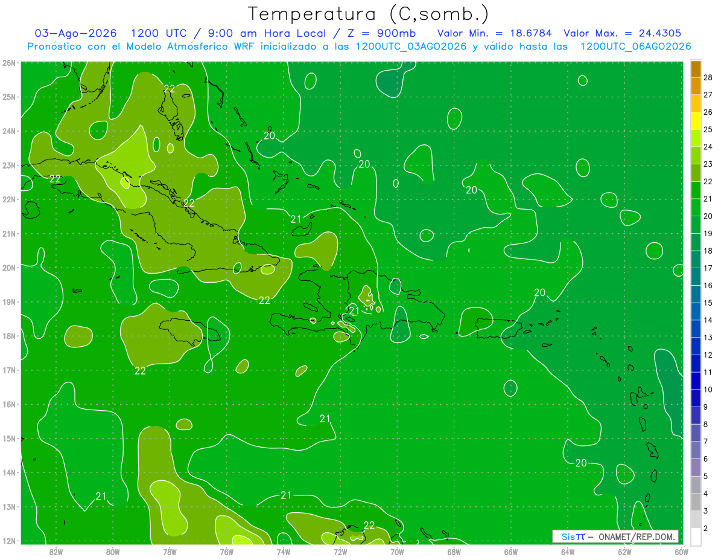Click the 12N latitude axis label

tap(9, 541)
